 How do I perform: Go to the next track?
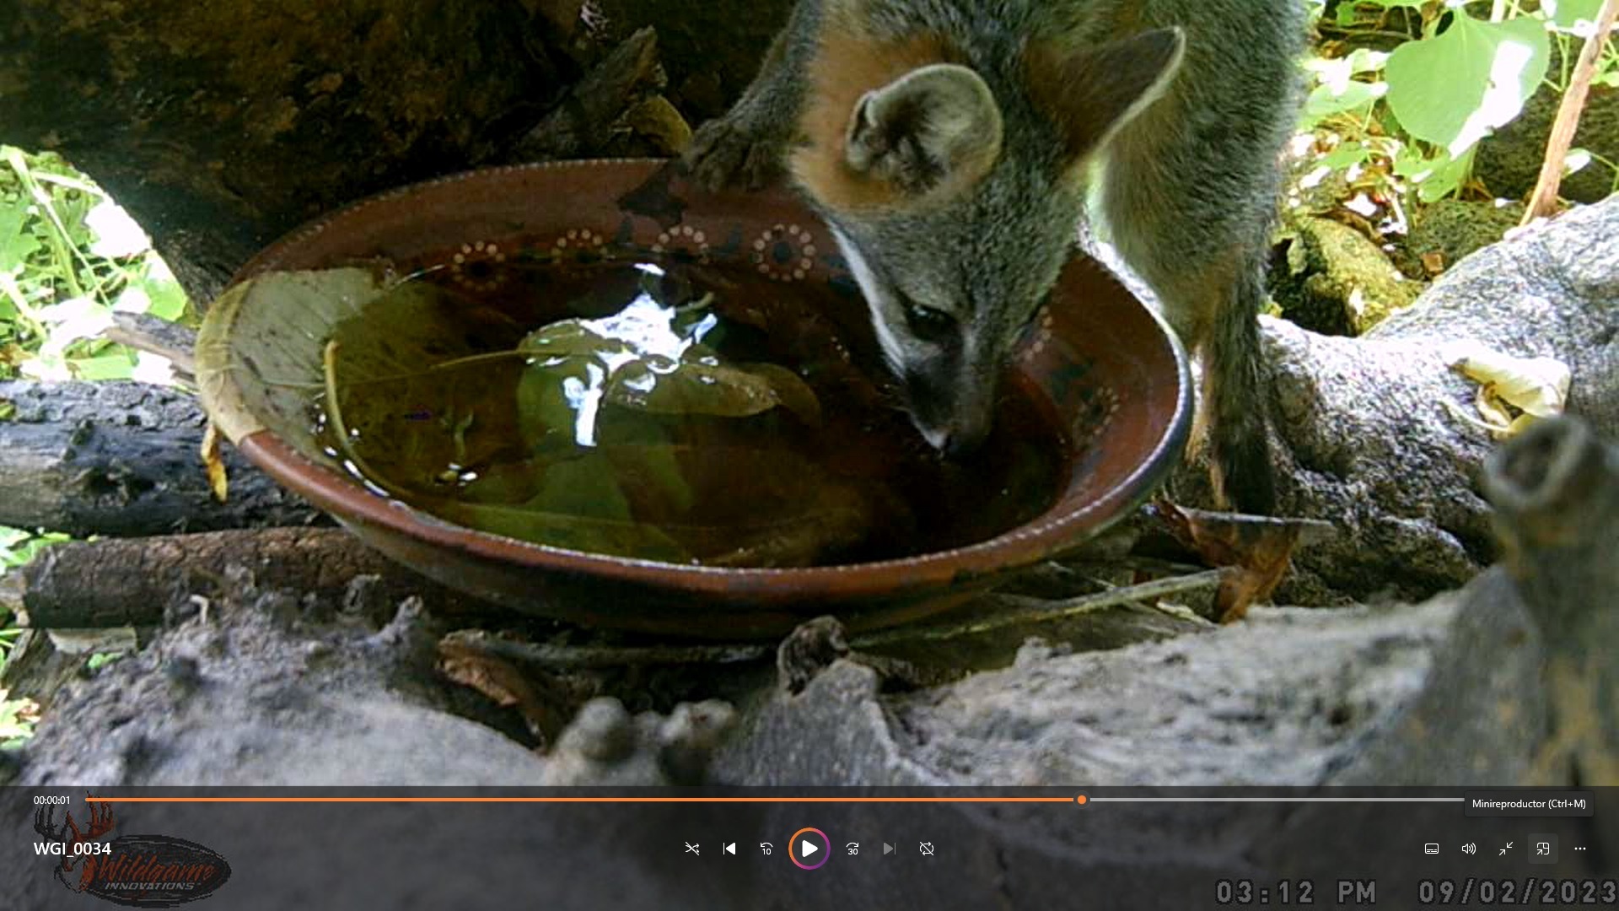point(890,849)
